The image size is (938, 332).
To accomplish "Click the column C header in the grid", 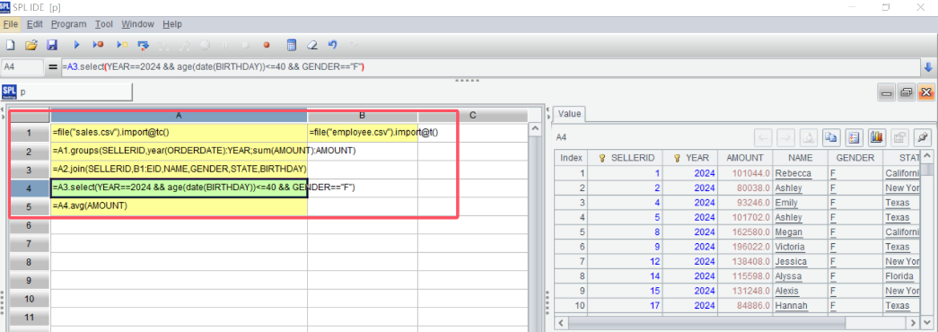I will pyautogui.click(x=472, y=115).
